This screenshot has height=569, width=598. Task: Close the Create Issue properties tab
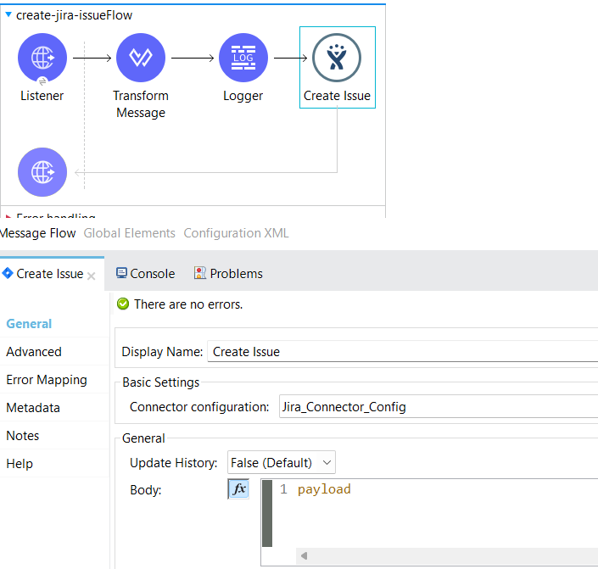tap(91, 276)
